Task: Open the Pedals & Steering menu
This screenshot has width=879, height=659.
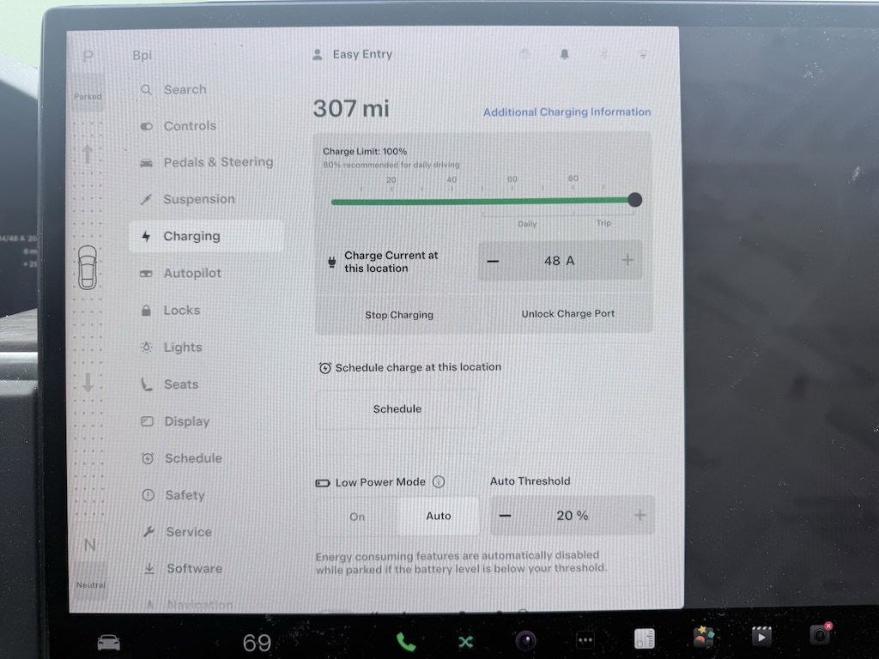Action: tap(218, 162)
